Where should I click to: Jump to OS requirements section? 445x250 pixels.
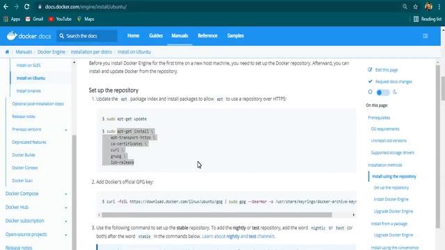tap(385, 129)
